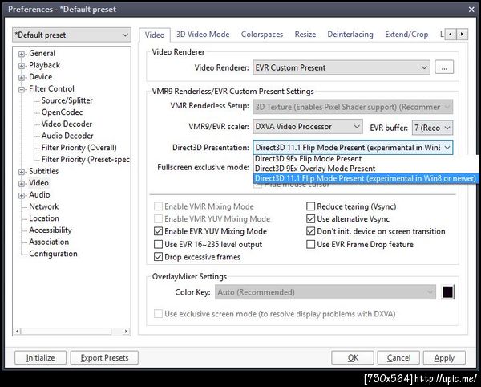This screenshot has height=387, width=481.
Task: Expand the General tree node
Action: click(x=21, y=54)
